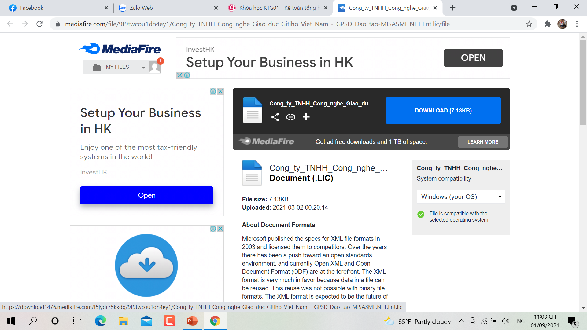Viewport: 587px width, 330px height.
Task: Open Chrome profile avatar
Action: coord(562,24)
